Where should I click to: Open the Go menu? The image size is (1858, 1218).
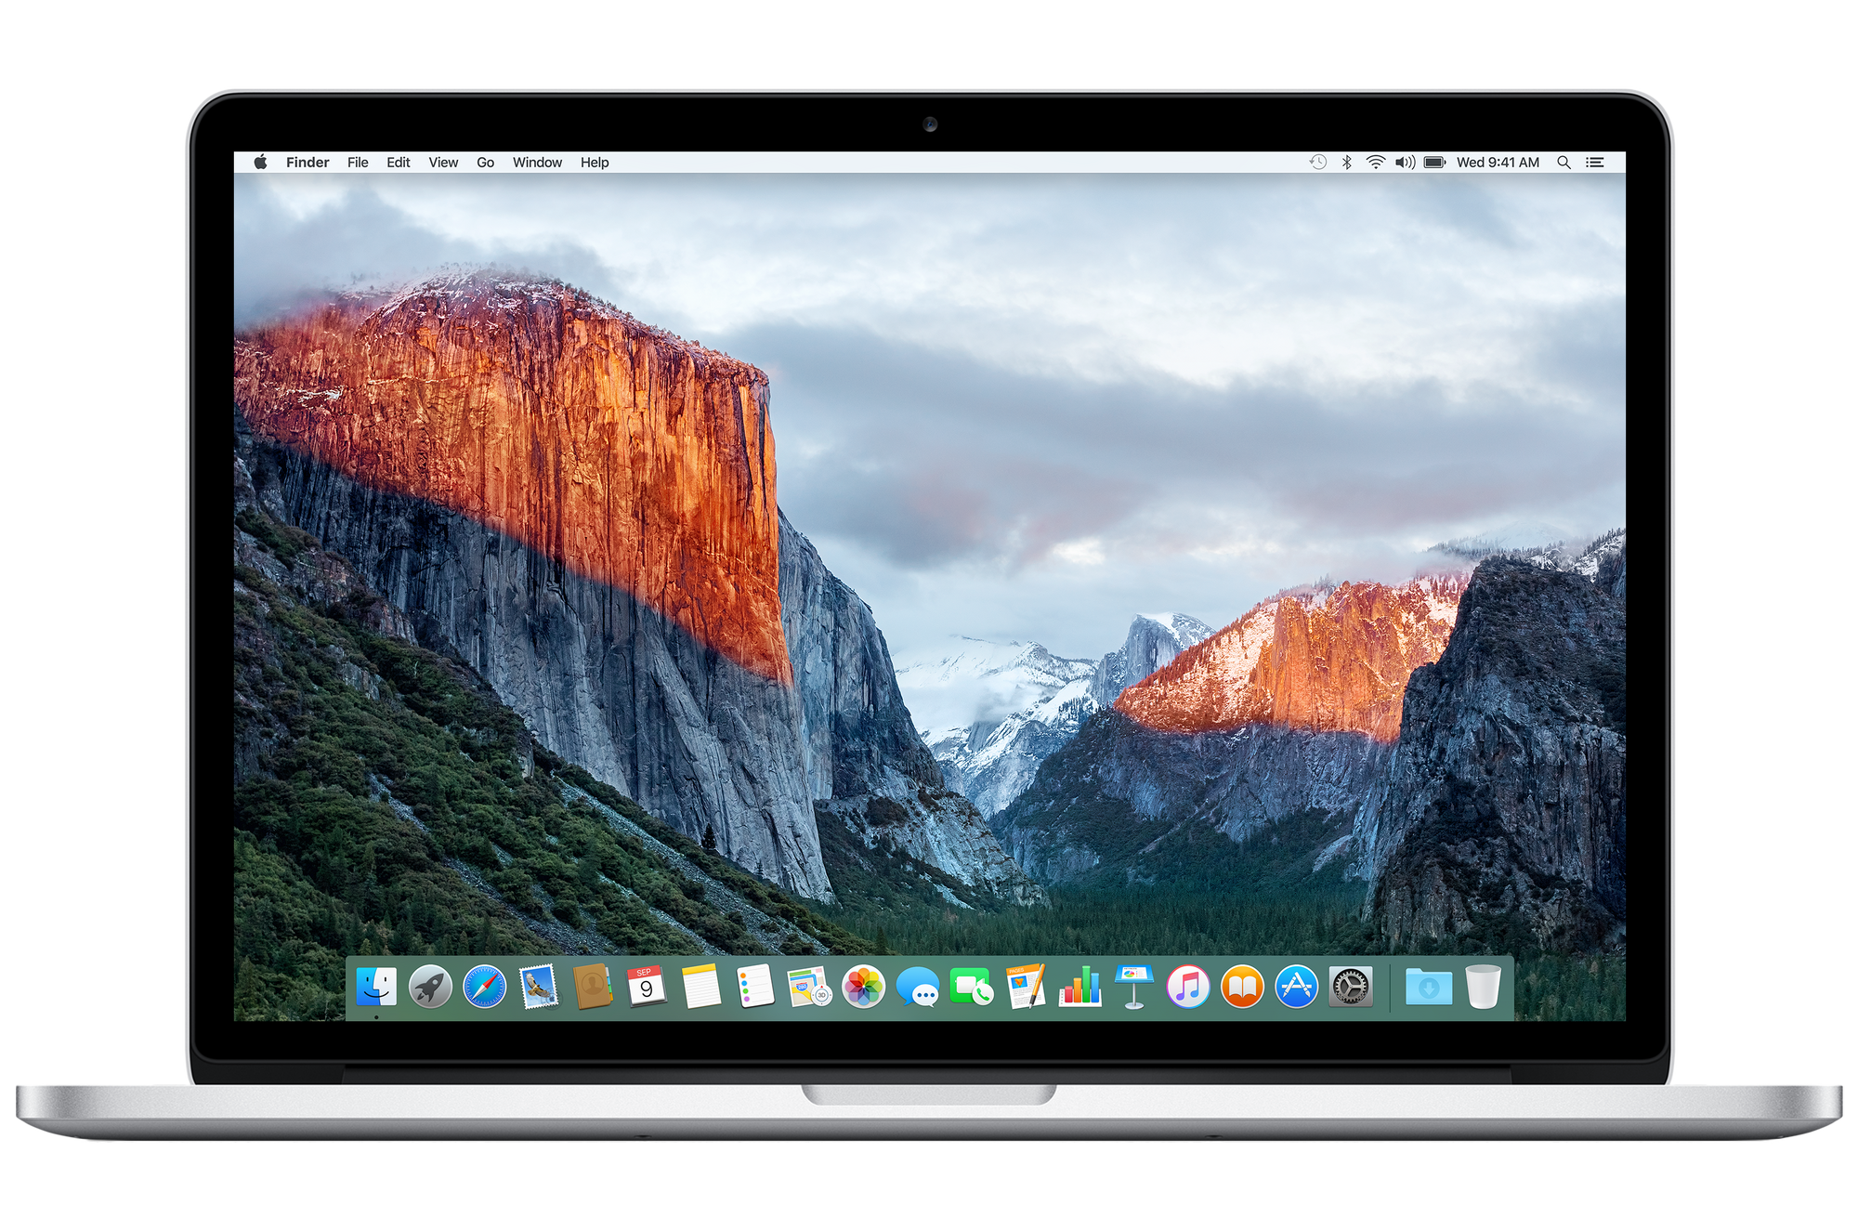point(485,163)
